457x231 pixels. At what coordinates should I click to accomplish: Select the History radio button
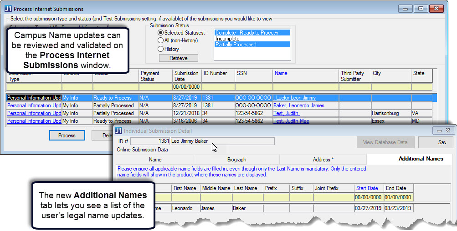(160, 49)
